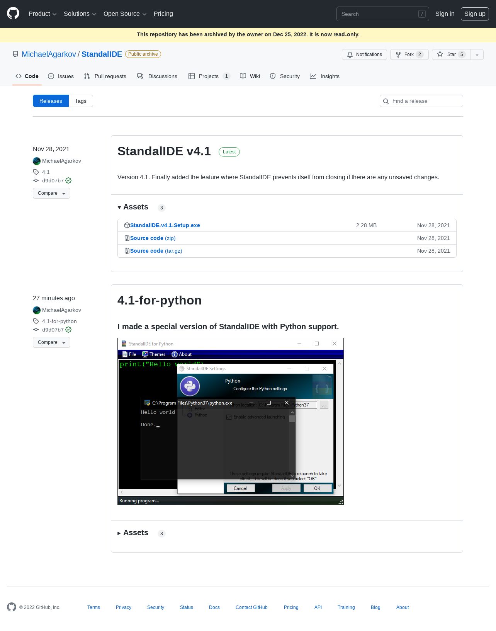Viewport: 496px width, 631px height.
Task: Click the GitHub logo in the footer
Action: (12, 607)
